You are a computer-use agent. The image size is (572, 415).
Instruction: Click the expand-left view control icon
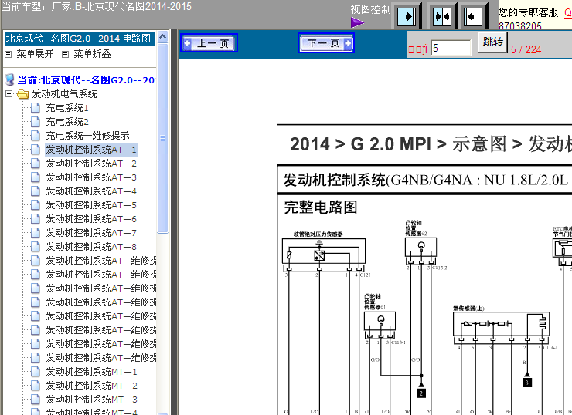473,16
